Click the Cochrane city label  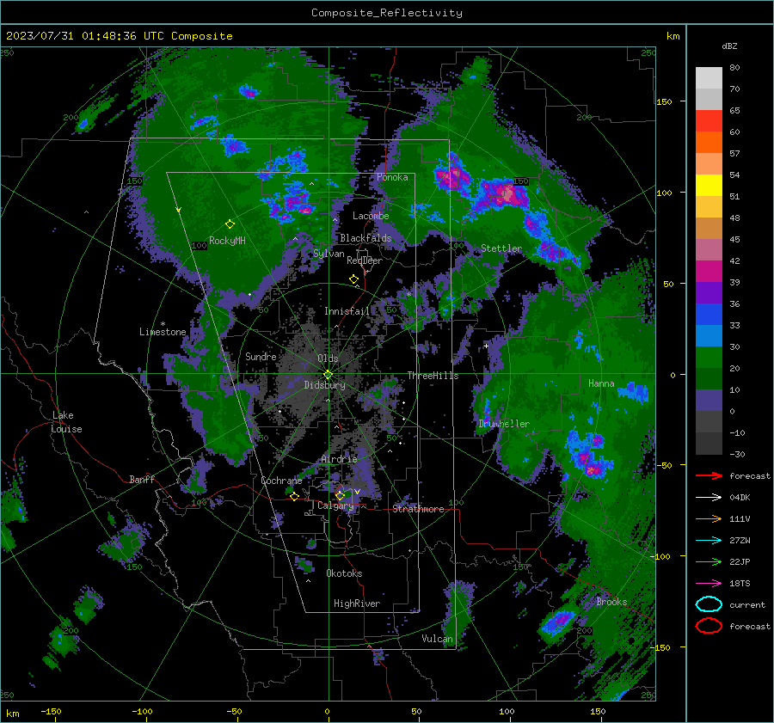click(281, 481)
